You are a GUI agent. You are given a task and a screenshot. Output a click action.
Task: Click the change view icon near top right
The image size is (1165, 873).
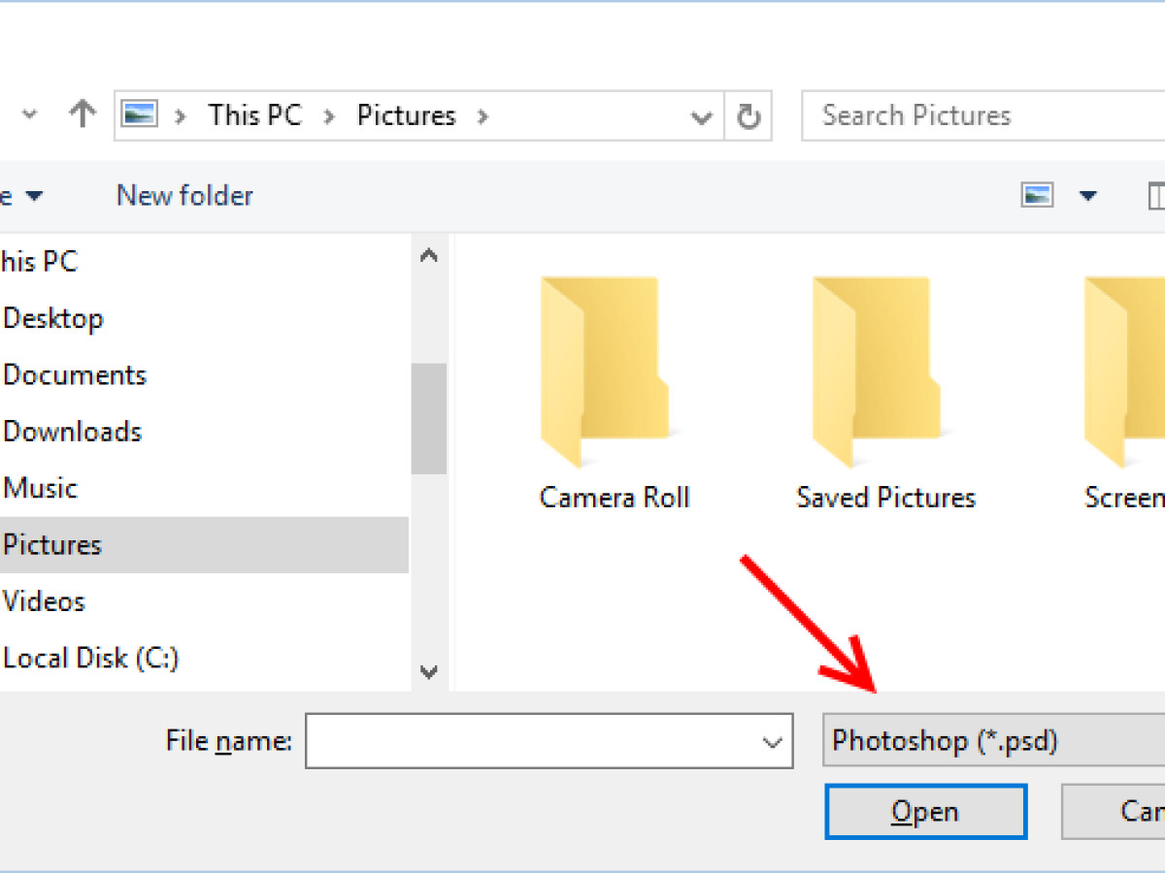[1037, 195]
